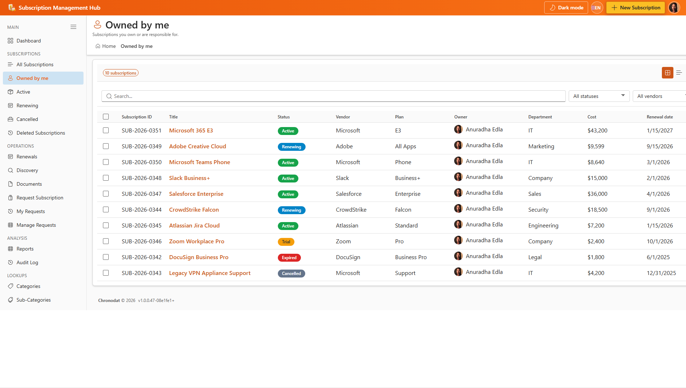
Task: Check the Atlassian Jira Cloud row checkbox
Action: (106, 225)
